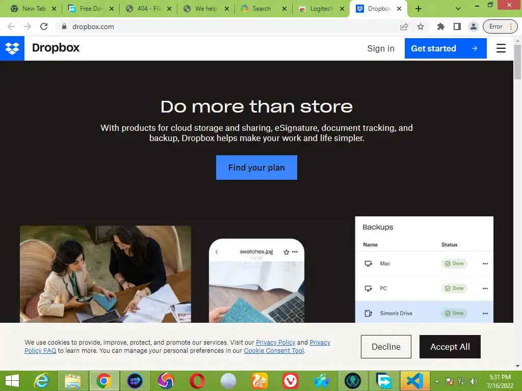Viewport: 522px width, 391px height.
Task: Open UC Browser from taskbar
Action: tap(259, 381)
